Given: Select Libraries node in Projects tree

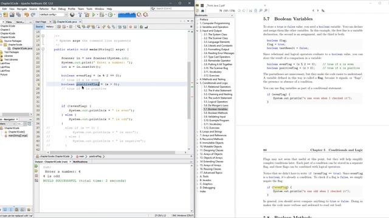Looking at the screenshot, I should tap(9, 56).
